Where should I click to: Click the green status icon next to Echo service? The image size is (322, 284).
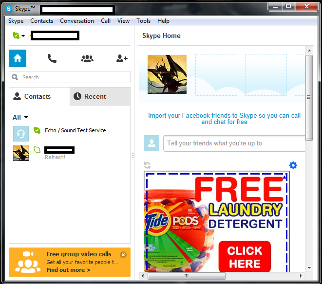tap(37, 130)
